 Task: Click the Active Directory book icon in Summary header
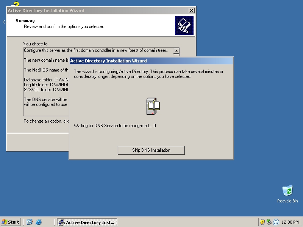coord(184,25)
